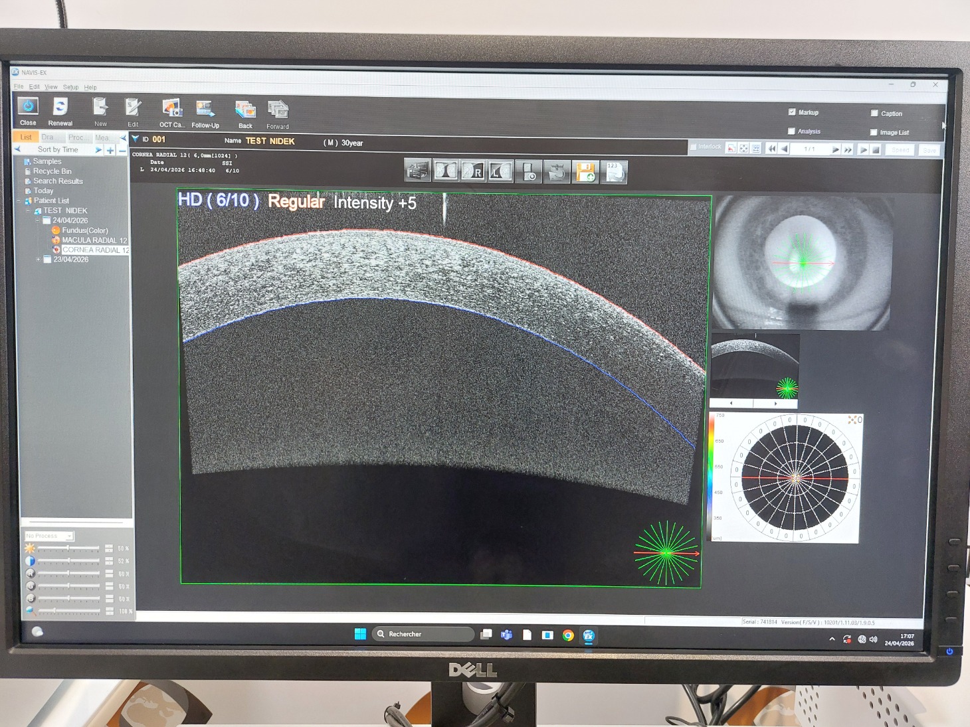The image size is (970, 727).
Task: Click the floppy disk save icon
Action: pyautogui.click(x=585, y=172)
